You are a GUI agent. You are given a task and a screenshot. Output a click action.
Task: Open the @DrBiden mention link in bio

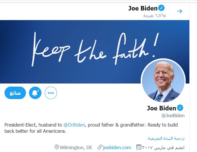click(74, 125)
